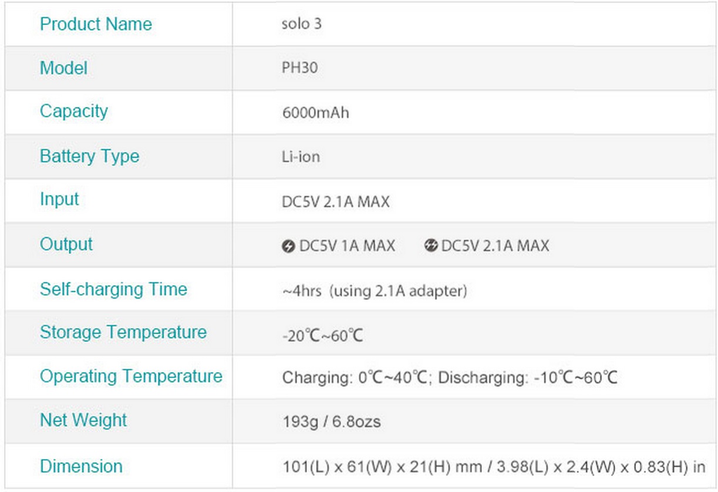Select the 193g / 6.8ozs weight value
718x492 pixels.
[332, 422]
